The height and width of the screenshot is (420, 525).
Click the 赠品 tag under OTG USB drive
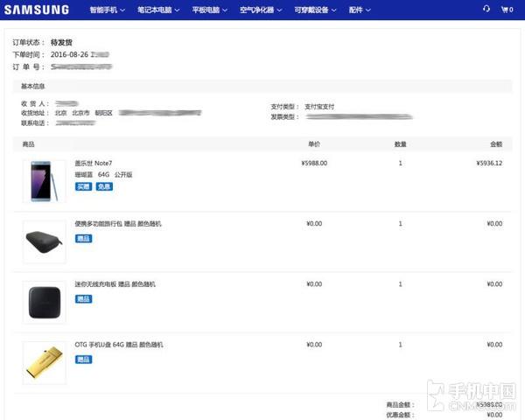83,360
